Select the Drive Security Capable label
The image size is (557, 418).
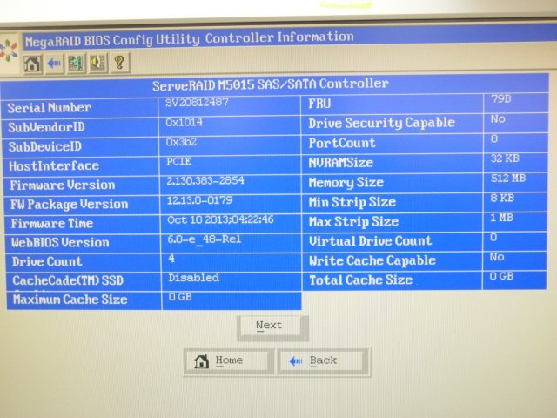(x=382, y=123)
